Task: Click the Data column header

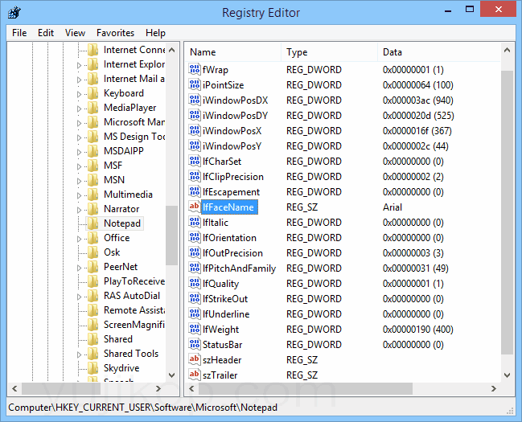Action: [x=439, y=52]
